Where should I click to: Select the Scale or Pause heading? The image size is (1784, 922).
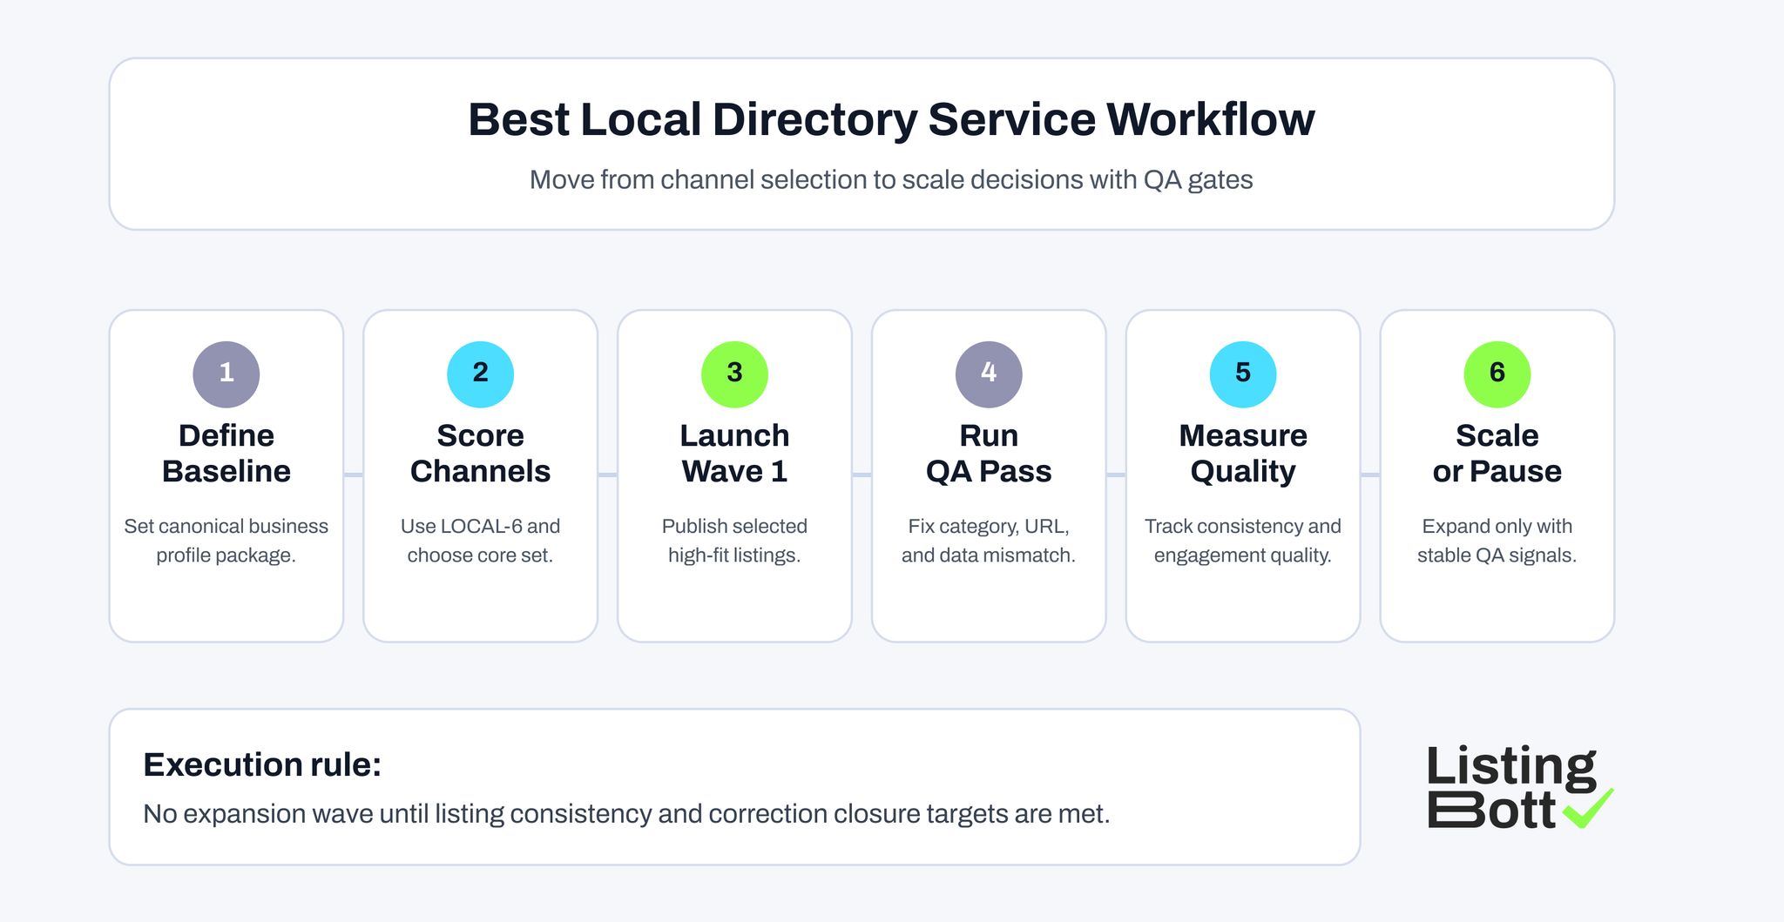pyautogui.click(x=1497, y=453)
